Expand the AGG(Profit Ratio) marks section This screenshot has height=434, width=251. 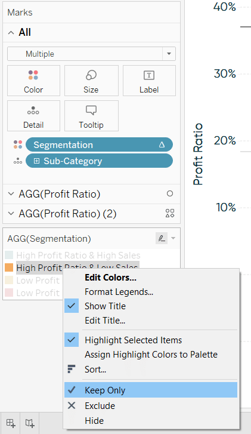coord(11,194)
